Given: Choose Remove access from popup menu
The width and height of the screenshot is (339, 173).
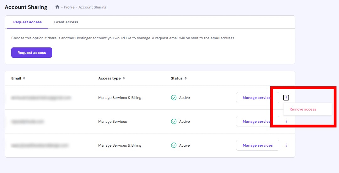Looking at the screenshot, I should point(303,109).
